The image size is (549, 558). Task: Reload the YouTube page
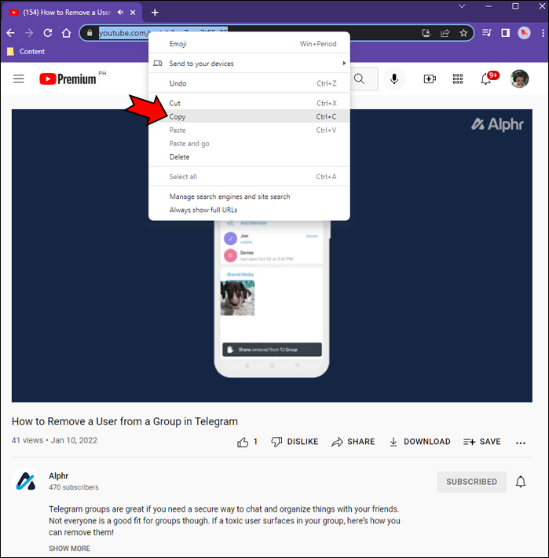coord(48,33)
